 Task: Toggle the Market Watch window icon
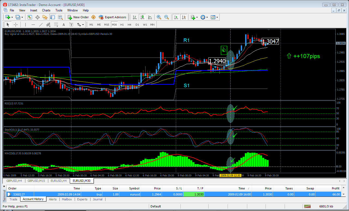point(29,17)
